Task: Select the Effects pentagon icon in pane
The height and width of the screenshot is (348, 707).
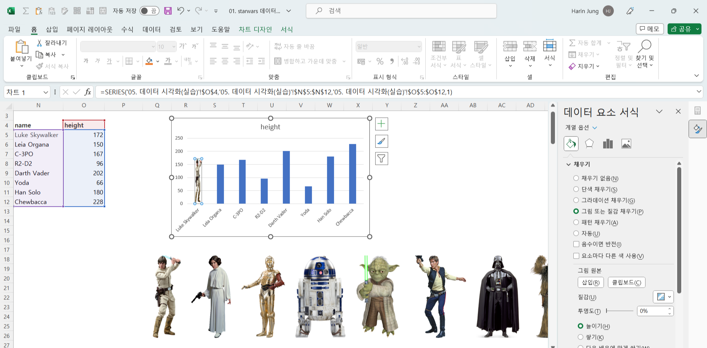Action: pyautogui.click(x=589, y=143)
